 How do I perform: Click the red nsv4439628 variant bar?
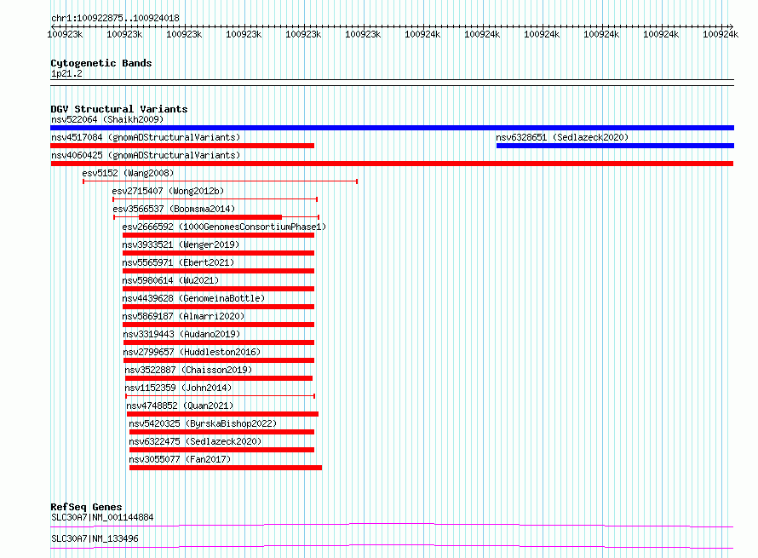(219, 307)
